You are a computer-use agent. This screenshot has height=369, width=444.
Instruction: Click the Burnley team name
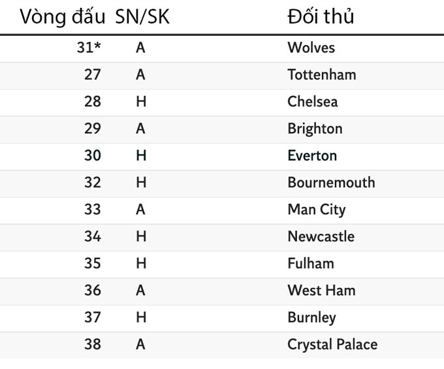coord(311,317)
